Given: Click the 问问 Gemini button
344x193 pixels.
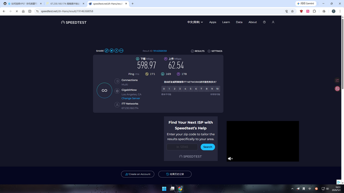Looking at the screenshot, I should tap(306, 3).
